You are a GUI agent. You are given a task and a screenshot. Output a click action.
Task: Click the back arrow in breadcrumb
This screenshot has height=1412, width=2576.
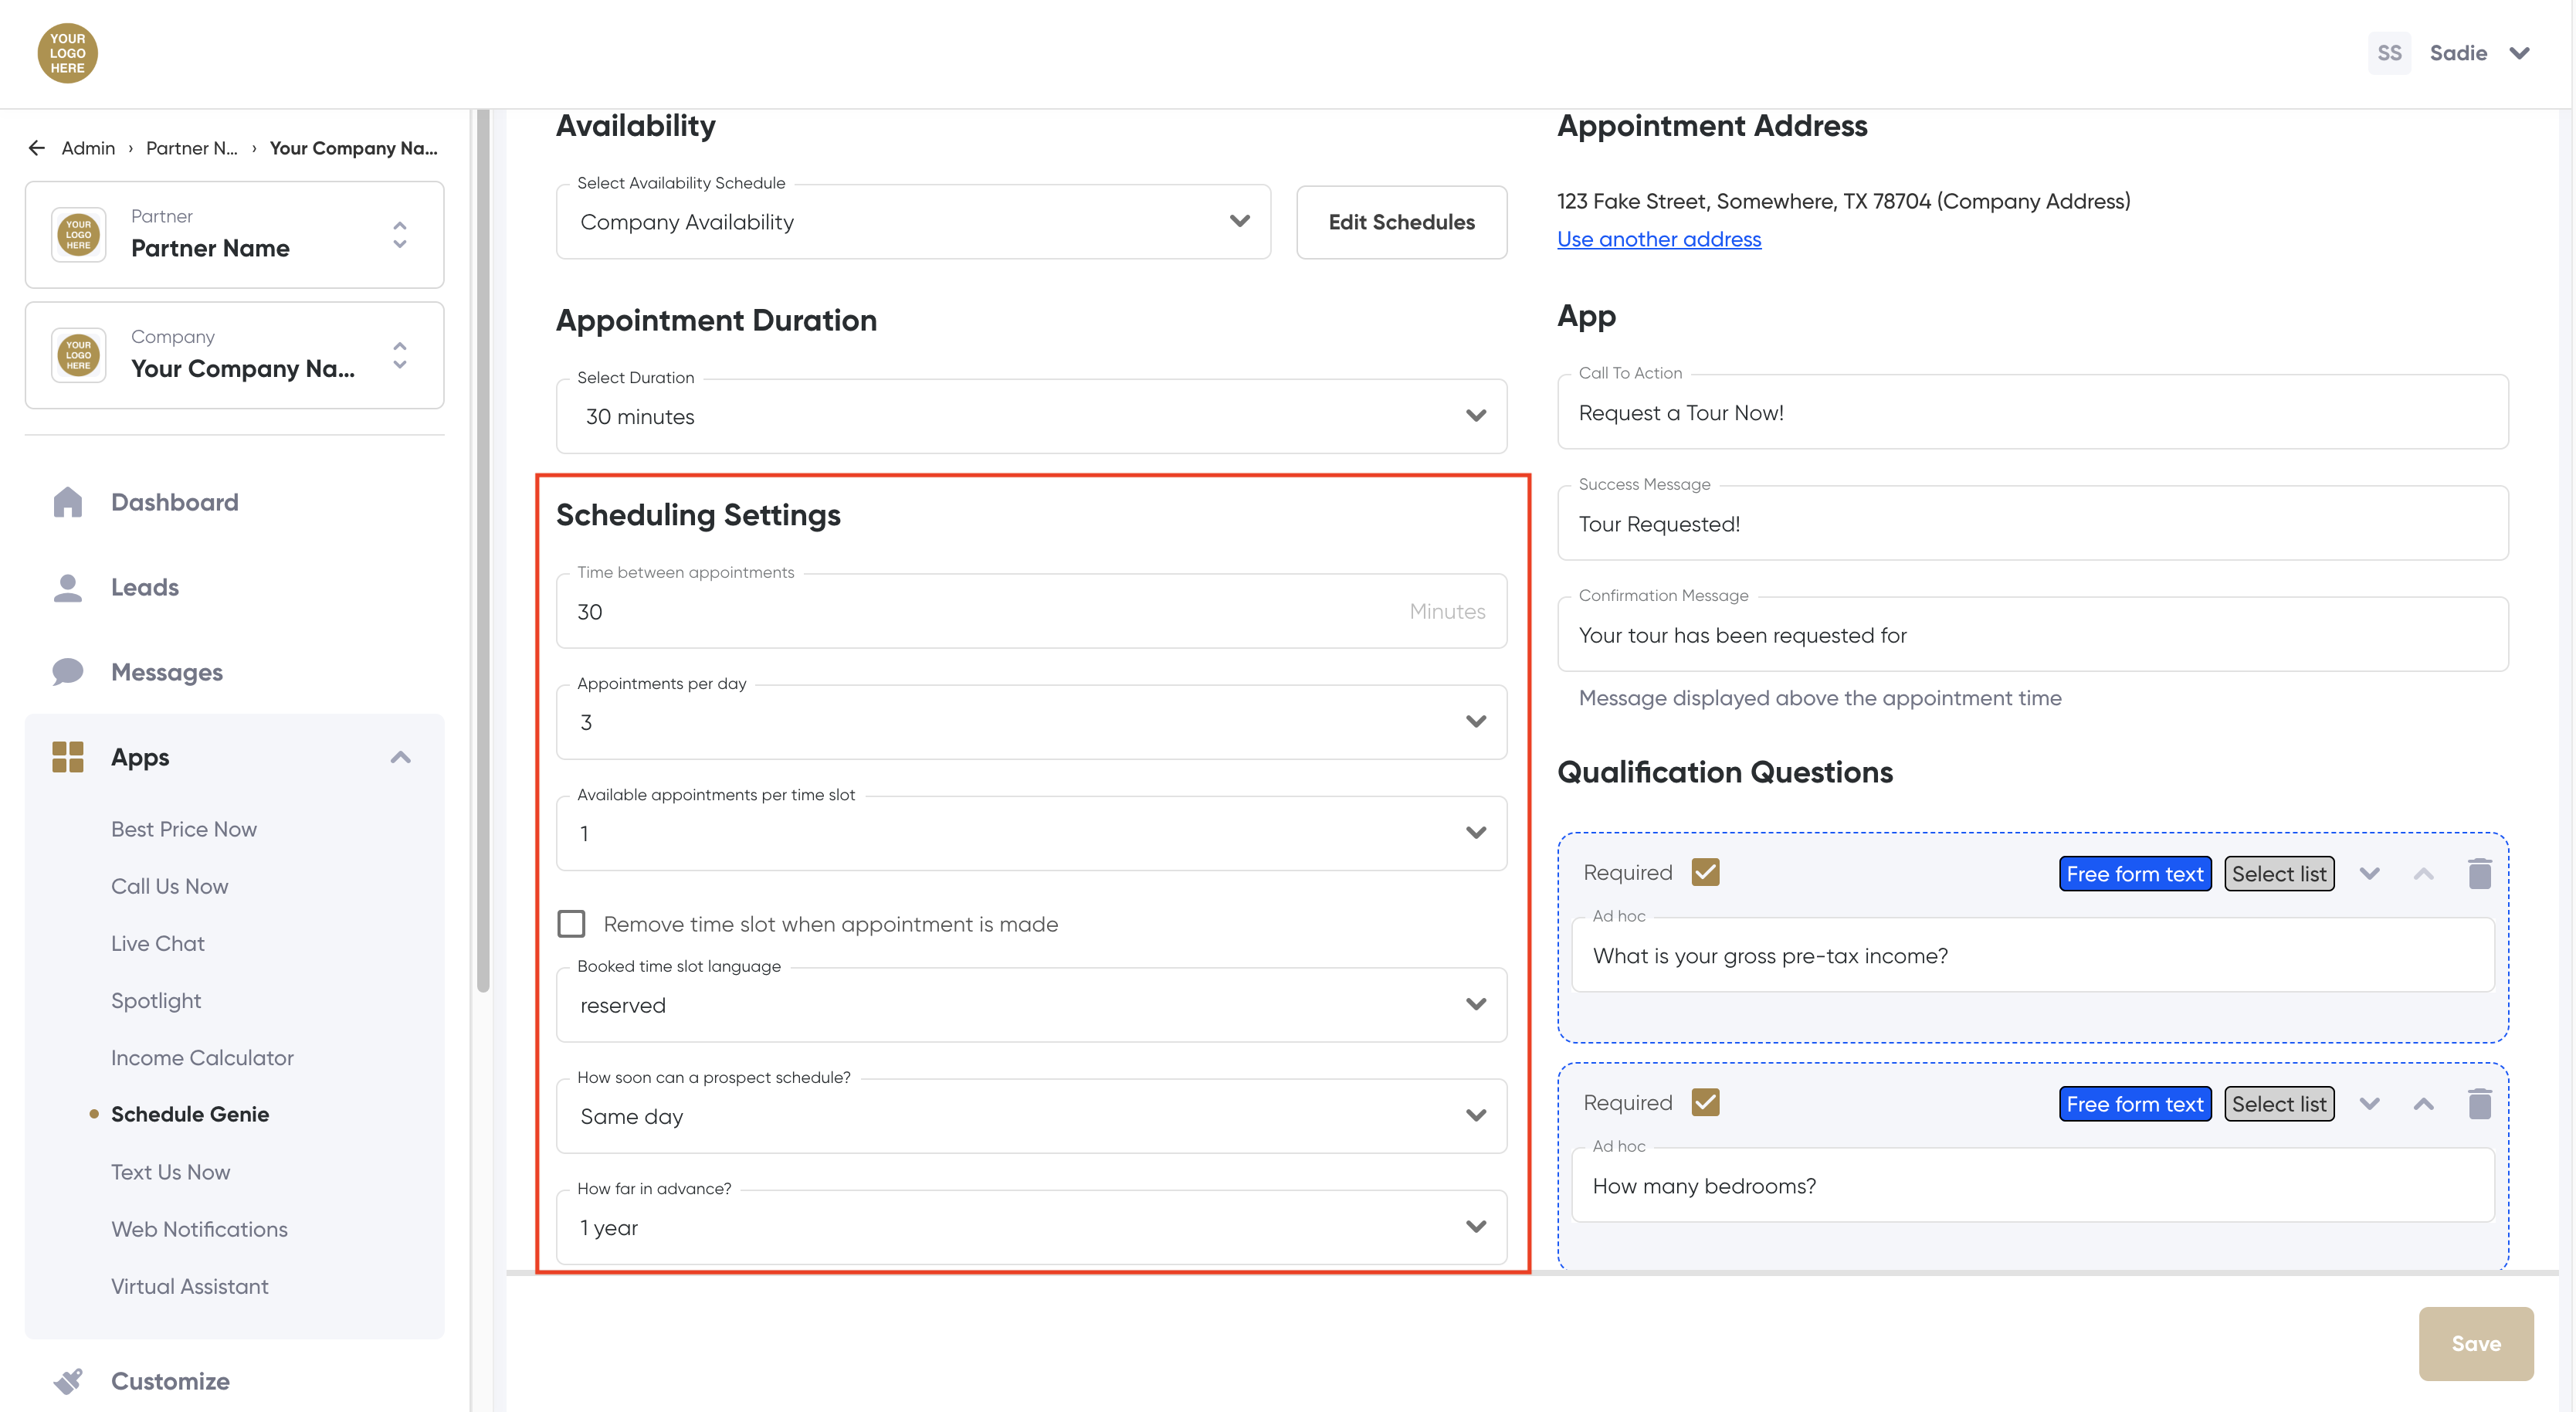(x=37, y=148)
